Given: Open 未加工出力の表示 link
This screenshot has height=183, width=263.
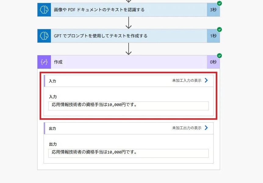Looking at the screenshot, I should pyautogui.click(x=187, y=128).
